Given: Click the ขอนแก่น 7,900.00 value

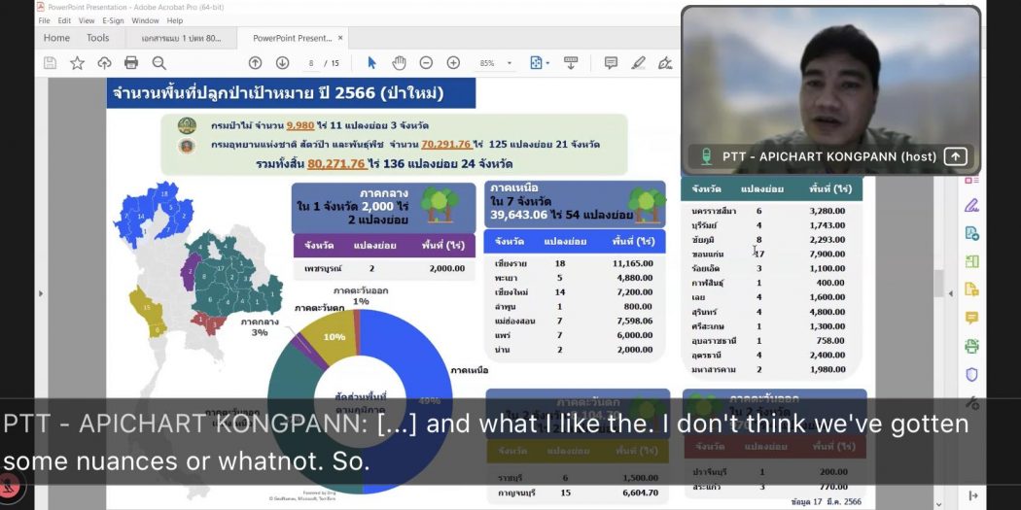Looking at the screenshot, I should pos(827,254).
